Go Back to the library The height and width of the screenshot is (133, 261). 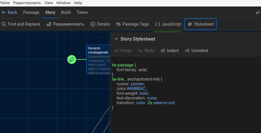(9, 12)
